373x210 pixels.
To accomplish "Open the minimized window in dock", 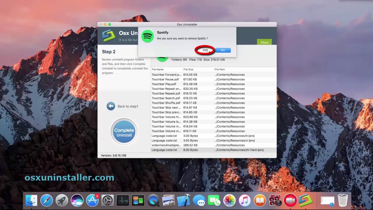I will pyautogui.click(x=327, y=201).
